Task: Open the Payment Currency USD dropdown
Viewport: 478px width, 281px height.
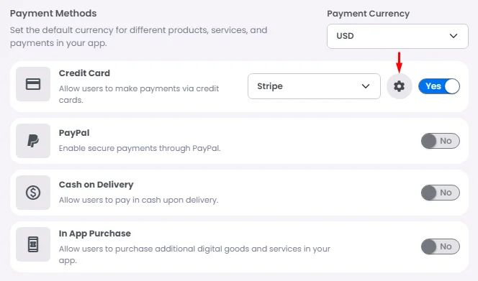Action: coord(397,36)
